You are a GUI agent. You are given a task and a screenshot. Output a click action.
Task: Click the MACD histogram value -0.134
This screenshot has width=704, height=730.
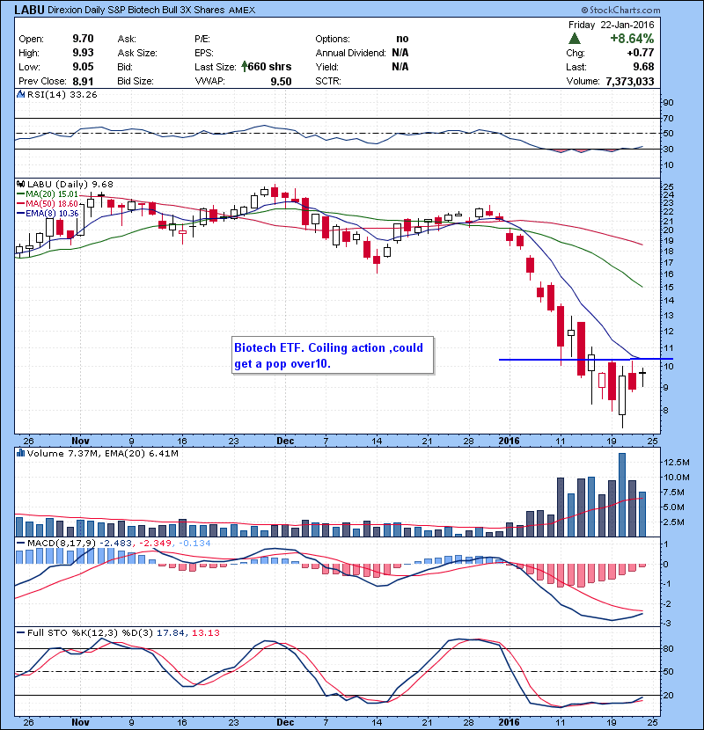click(x=194, y=543)
